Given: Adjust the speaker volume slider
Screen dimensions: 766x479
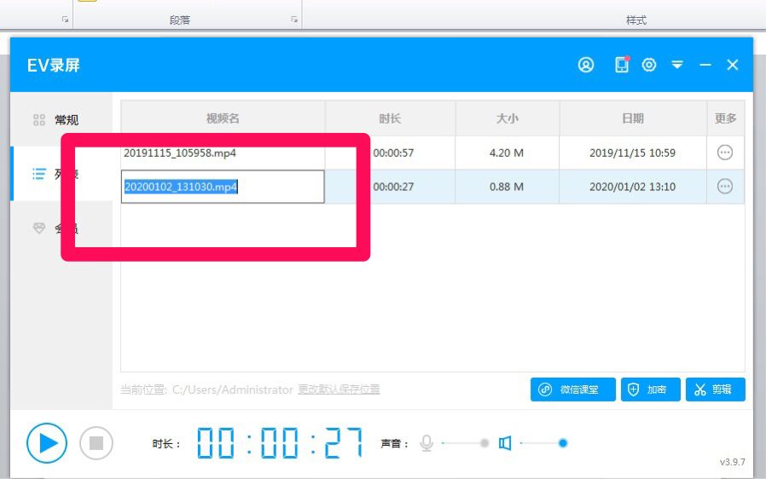Looking at the screenshot, I should (543, 443).
